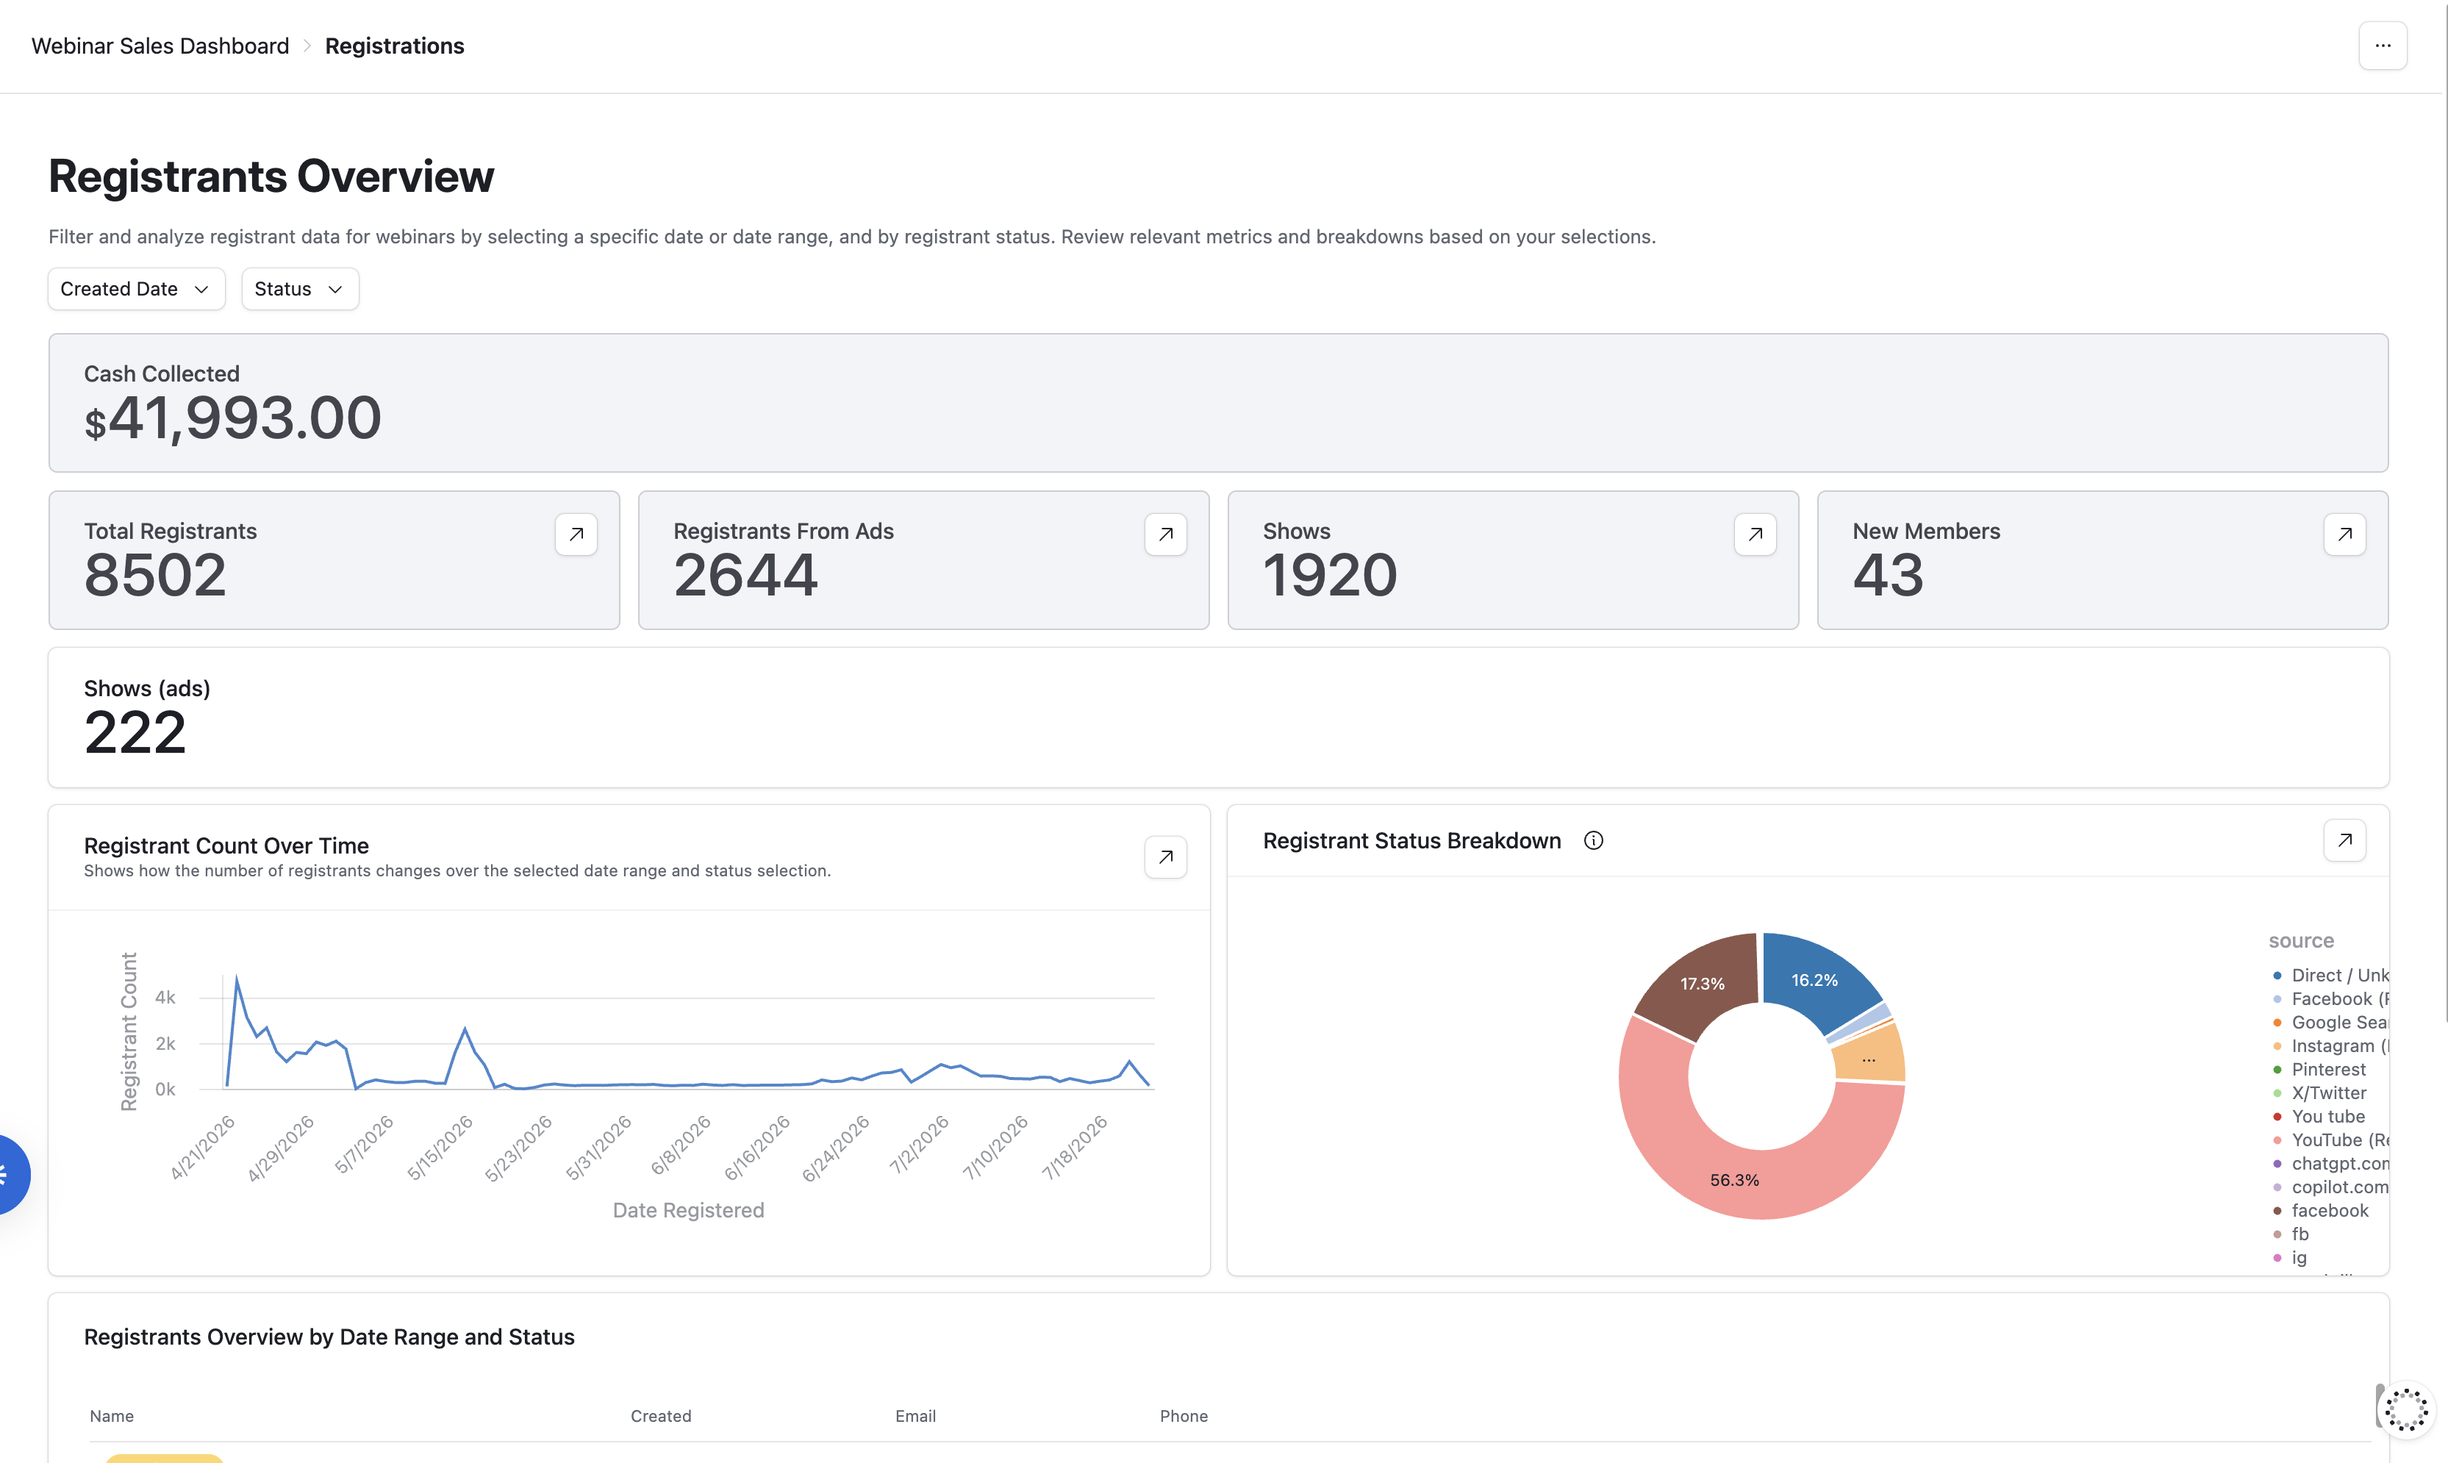This screenshot has width=2448, height=1463.
Task: Expand Registrant Status Breakdown chart
Action: (x=2344, y=840)
